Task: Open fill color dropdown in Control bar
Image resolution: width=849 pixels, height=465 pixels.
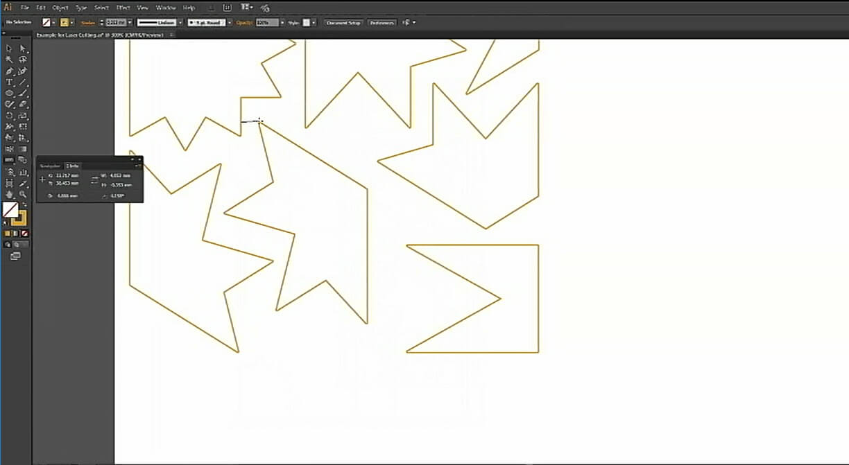Action: coord(53,23)
